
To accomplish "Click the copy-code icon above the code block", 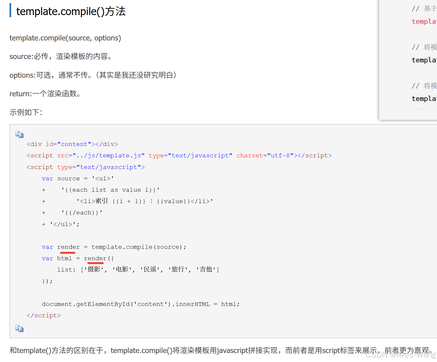I will (x=19, y=134).
